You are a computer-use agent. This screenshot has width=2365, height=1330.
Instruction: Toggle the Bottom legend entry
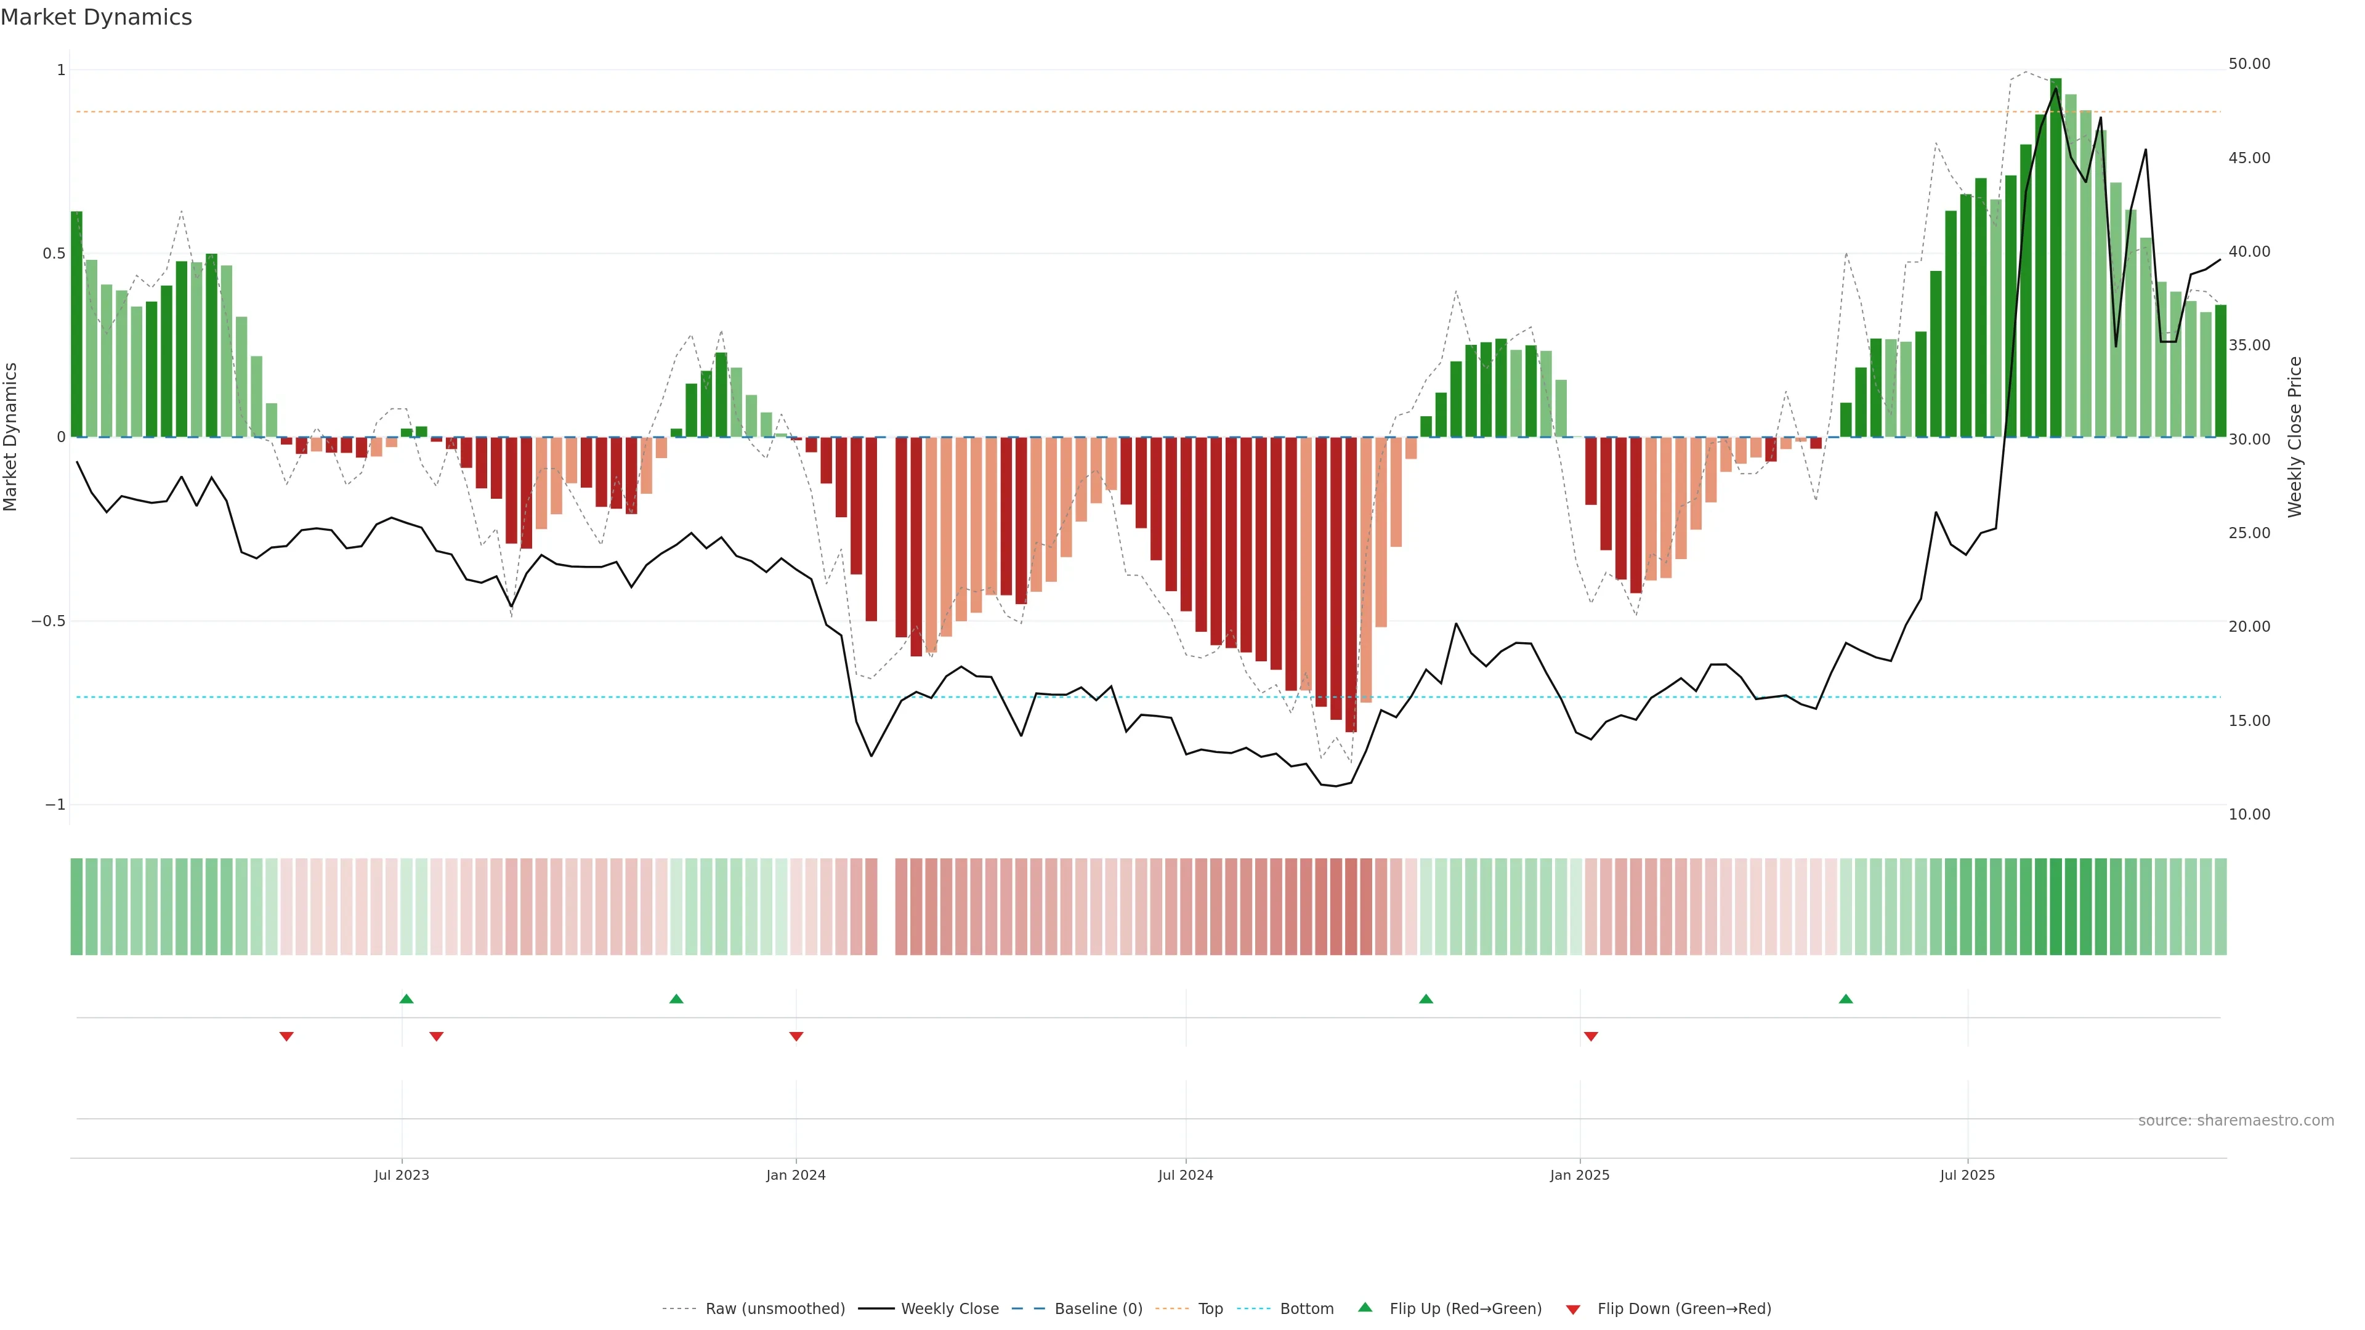[x=1306, y=1308]
